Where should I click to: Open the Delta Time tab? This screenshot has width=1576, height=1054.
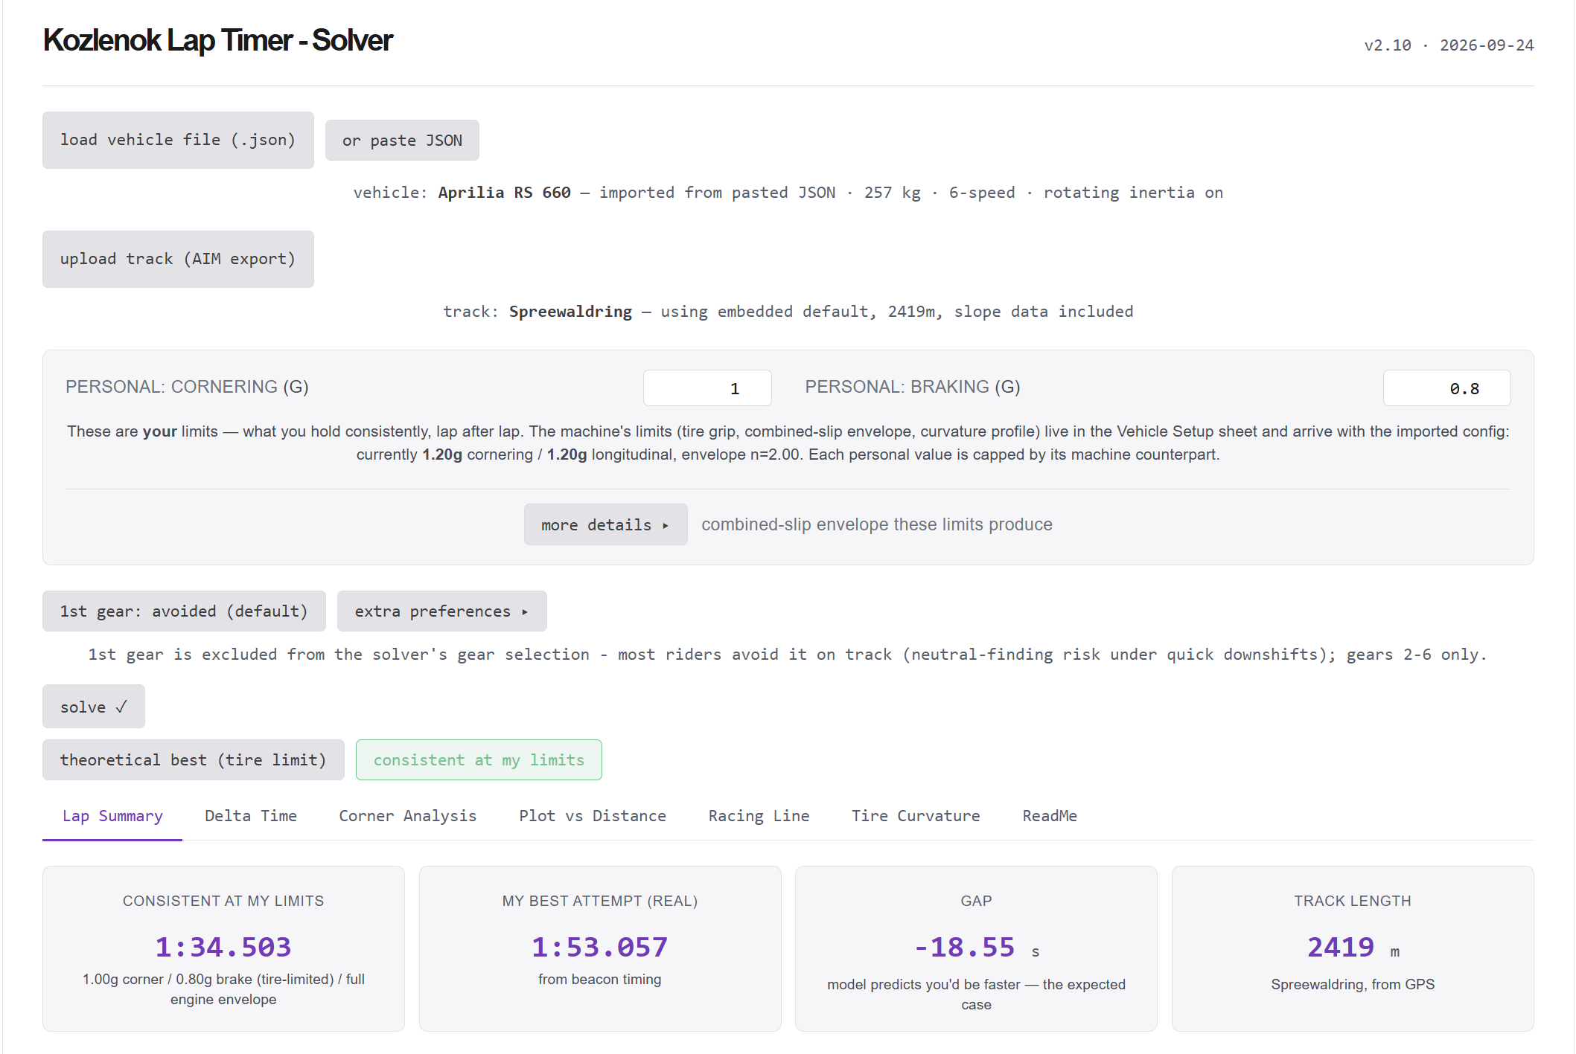[251, 816]
